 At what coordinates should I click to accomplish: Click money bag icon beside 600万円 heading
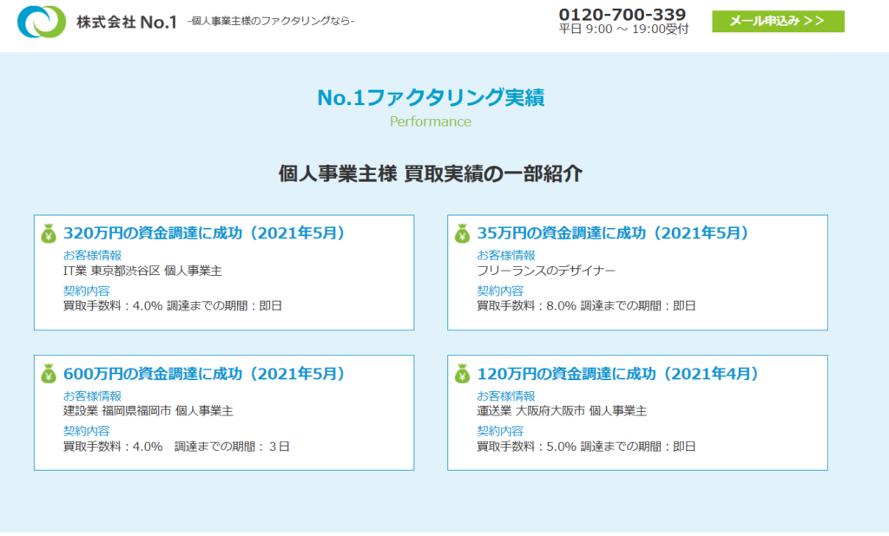pyautogui.click(x=49, y=374)
